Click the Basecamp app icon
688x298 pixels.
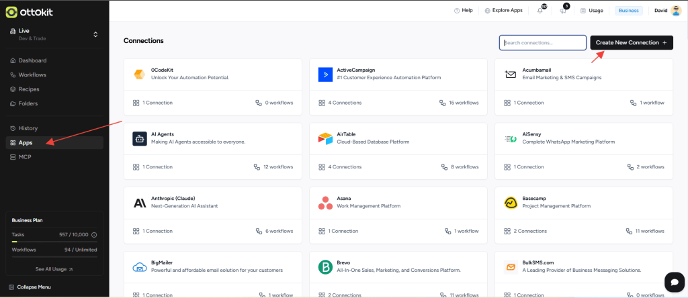pyautogui.click(x=511, y=203)
